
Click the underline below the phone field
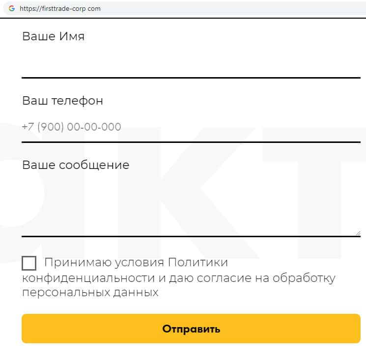pos(191,142)
